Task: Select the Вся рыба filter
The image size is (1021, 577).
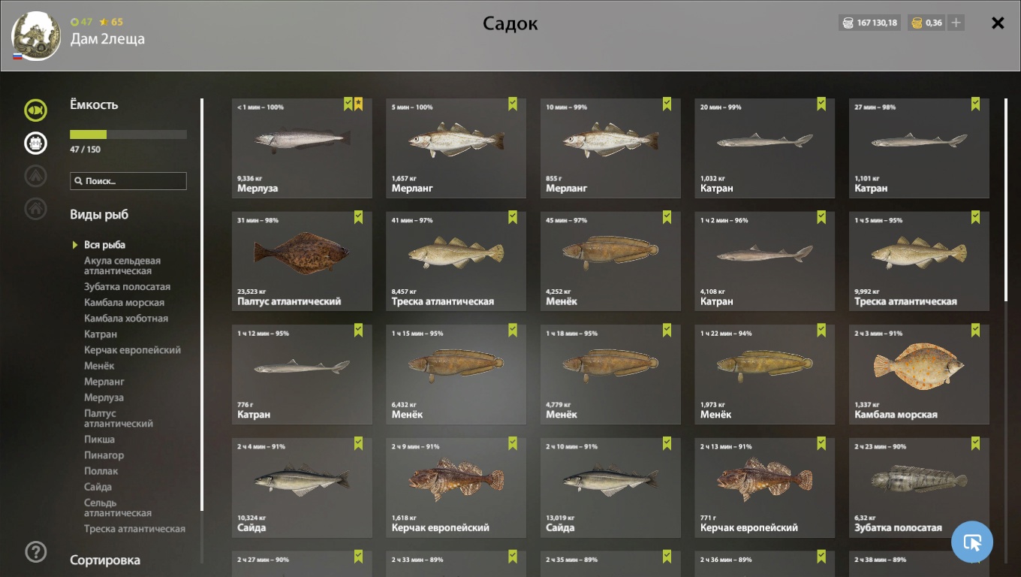Action: coord(104,245)
